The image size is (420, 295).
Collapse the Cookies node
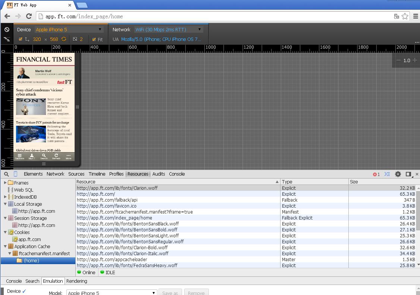click(x=5, y=232)
